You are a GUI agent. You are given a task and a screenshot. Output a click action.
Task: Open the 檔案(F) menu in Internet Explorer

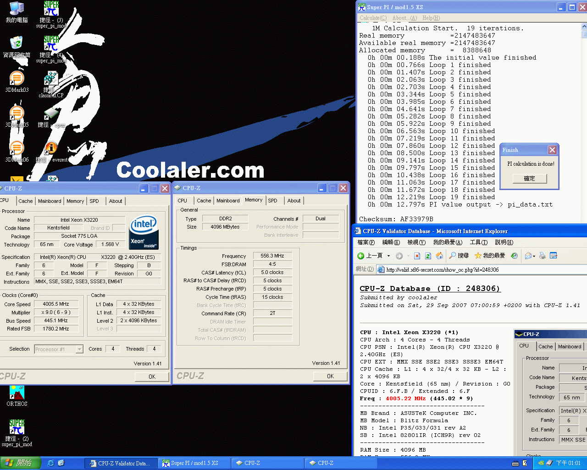click(x=366, y=242)
